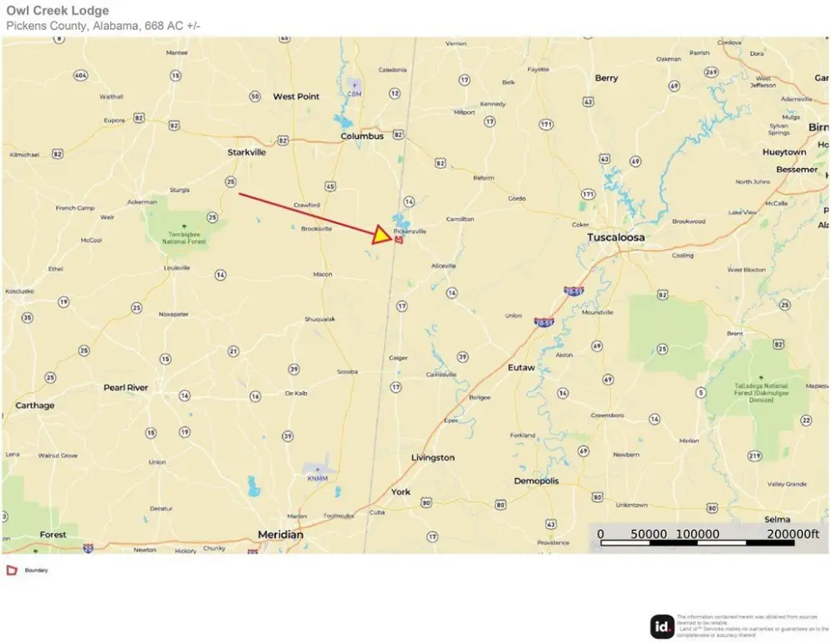The height and width of the screenshot is (642, 831).
Task: Click the Talladega National Forest label
Action: pyautogui.click(x=761, y=393)
